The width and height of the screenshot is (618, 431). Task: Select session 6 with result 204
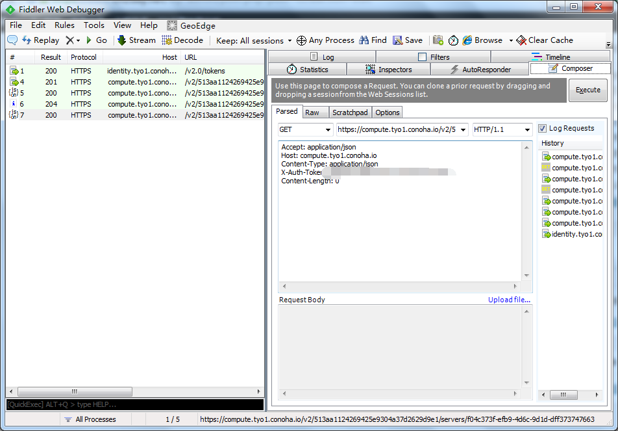pos(135,104)
